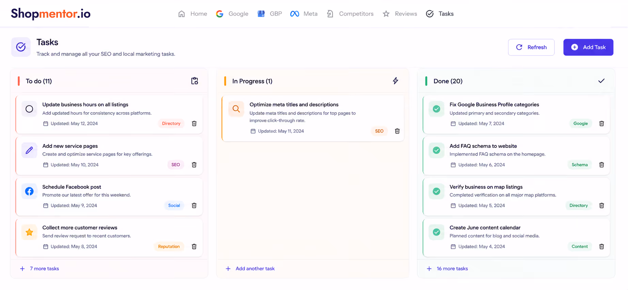Click the clipboard icon in To do header
The width and height of the screenshot is (628, 290).
tap(194, 81)
